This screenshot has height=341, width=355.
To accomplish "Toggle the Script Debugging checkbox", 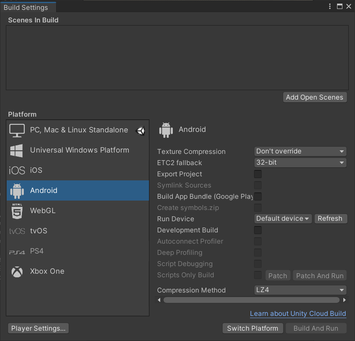I will pos(258,264).
